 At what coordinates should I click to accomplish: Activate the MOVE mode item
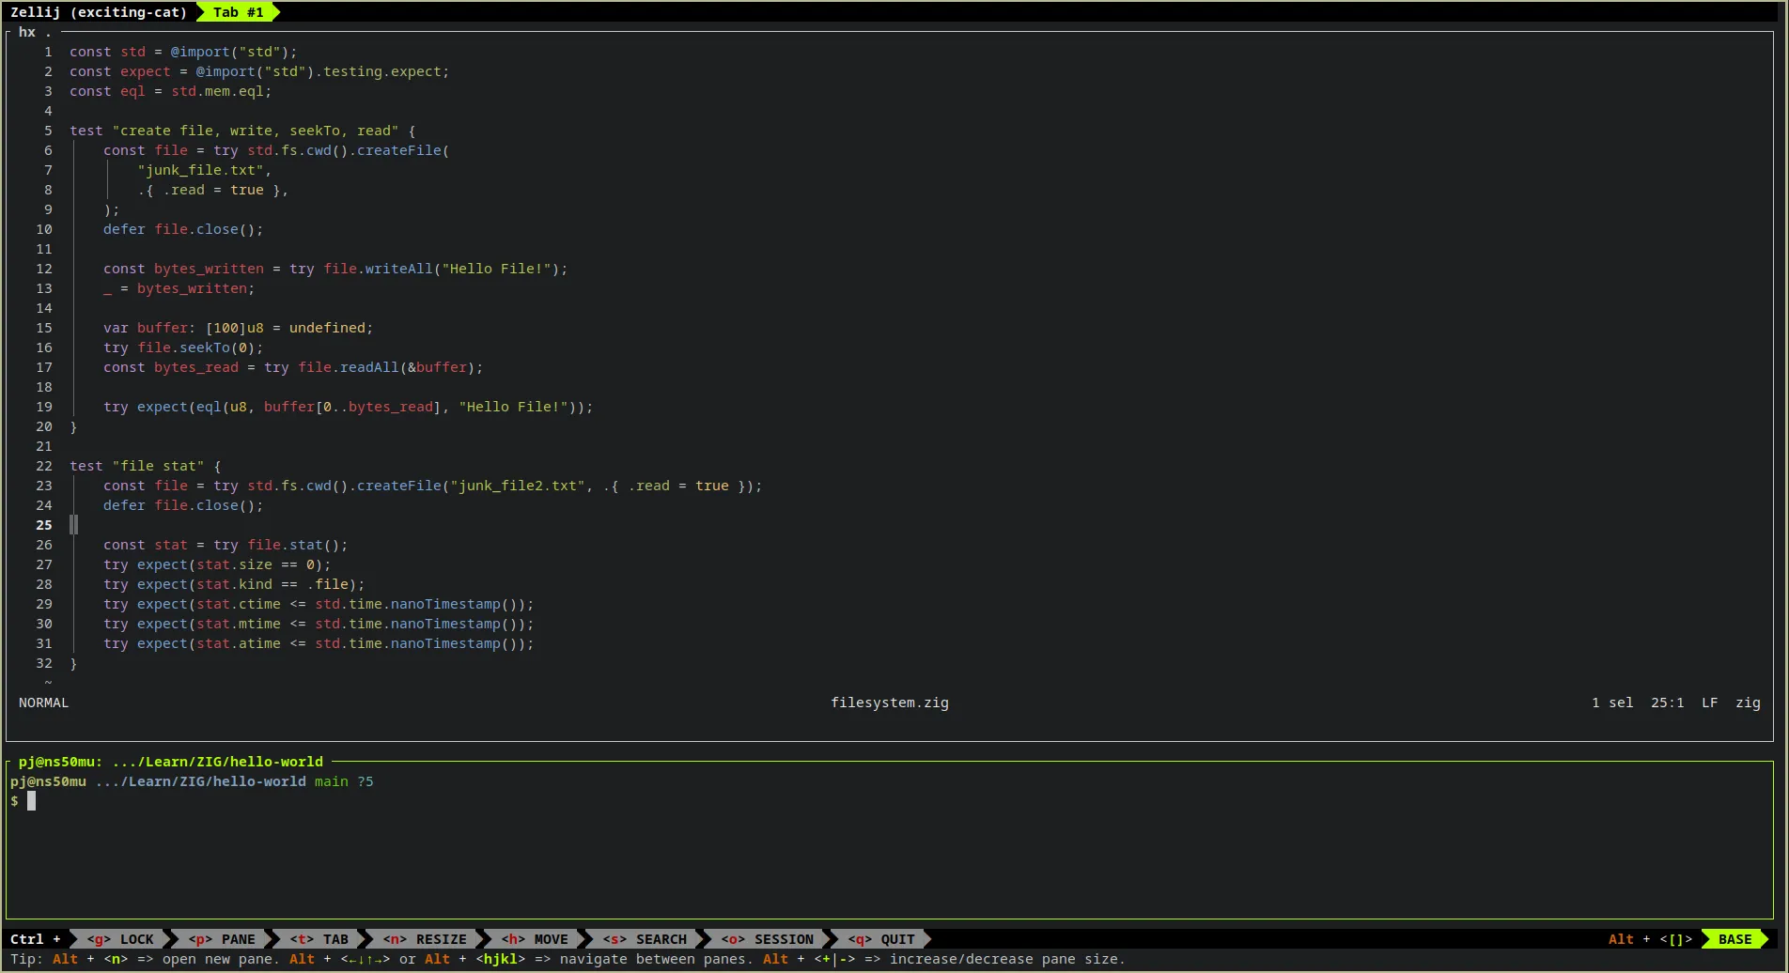tap(535, 939)
